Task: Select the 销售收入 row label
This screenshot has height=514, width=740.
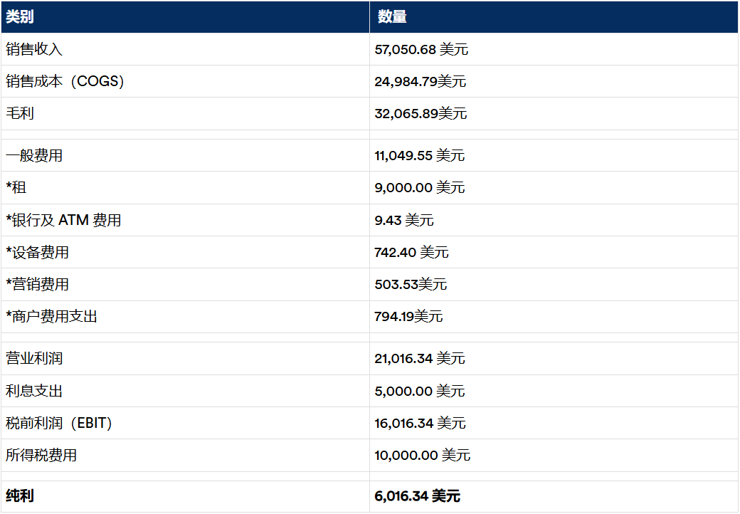Action: pos(34,50)
